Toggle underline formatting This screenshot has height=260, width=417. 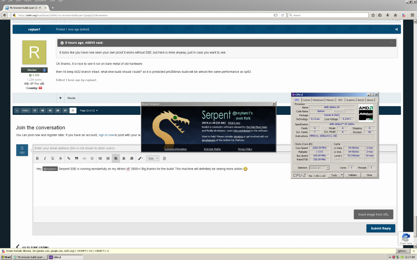pyautogui.click(x=53, y=158)
